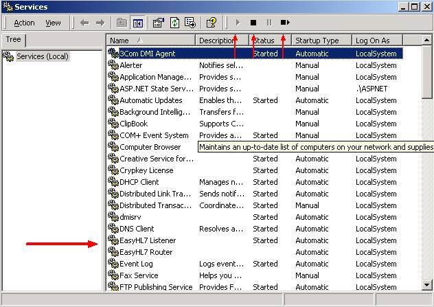Click the gear icon beside DHCP Client
Viewport: 434px width, 307px height.
[113, 181]
